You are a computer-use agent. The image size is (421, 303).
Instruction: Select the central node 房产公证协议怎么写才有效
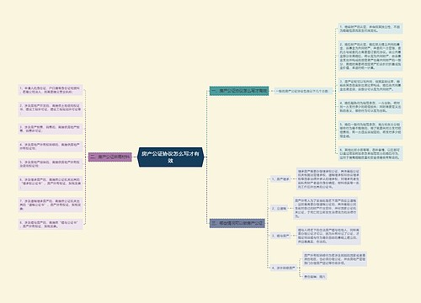tap(171, 157)
